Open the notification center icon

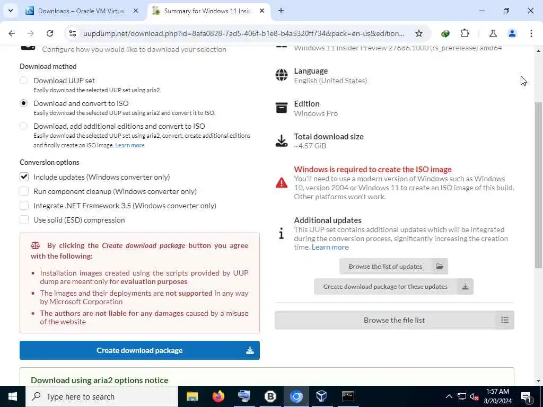click(x=526, y=396)
